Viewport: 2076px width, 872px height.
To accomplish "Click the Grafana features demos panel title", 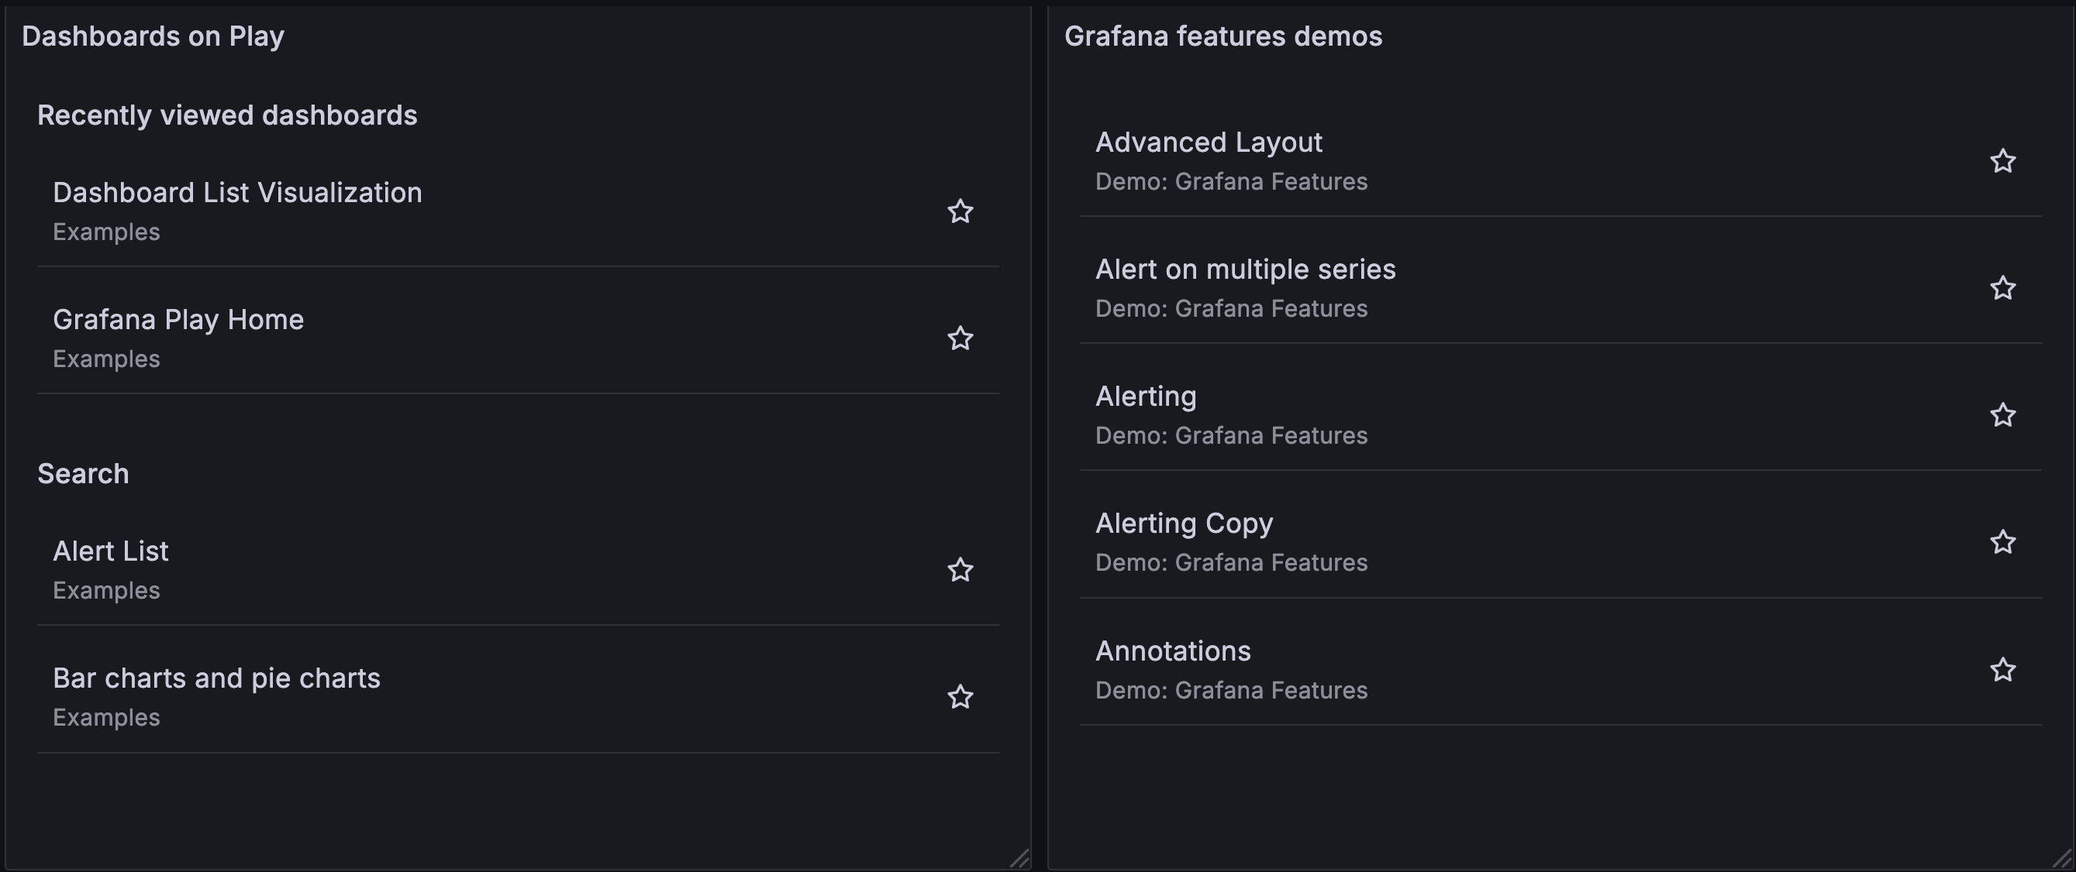I will click(1223, 36).
